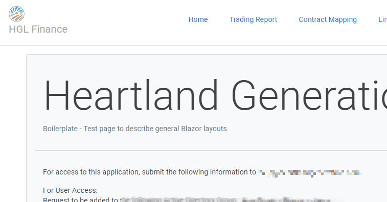Screen dimensions: 387x202
Task: Open the Trading Report page
Action: (253, 19)
